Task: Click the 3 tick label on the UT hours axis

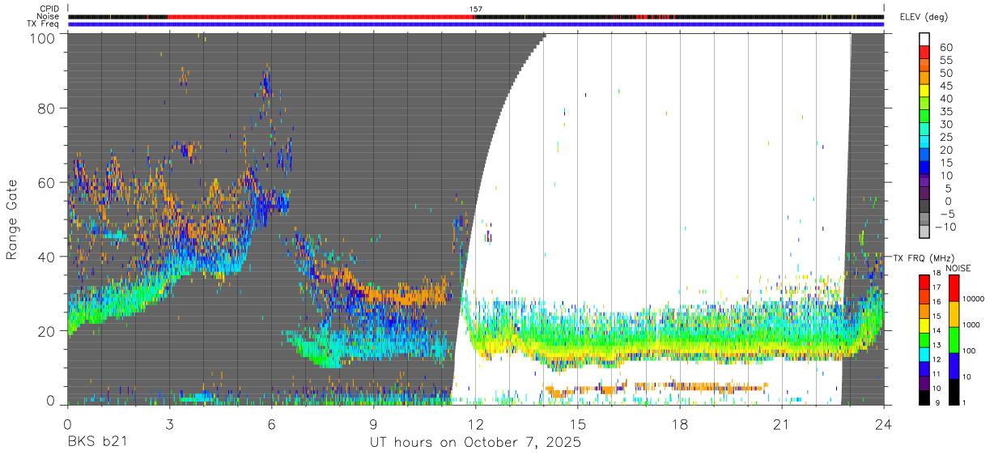Action: click(168, 423)
